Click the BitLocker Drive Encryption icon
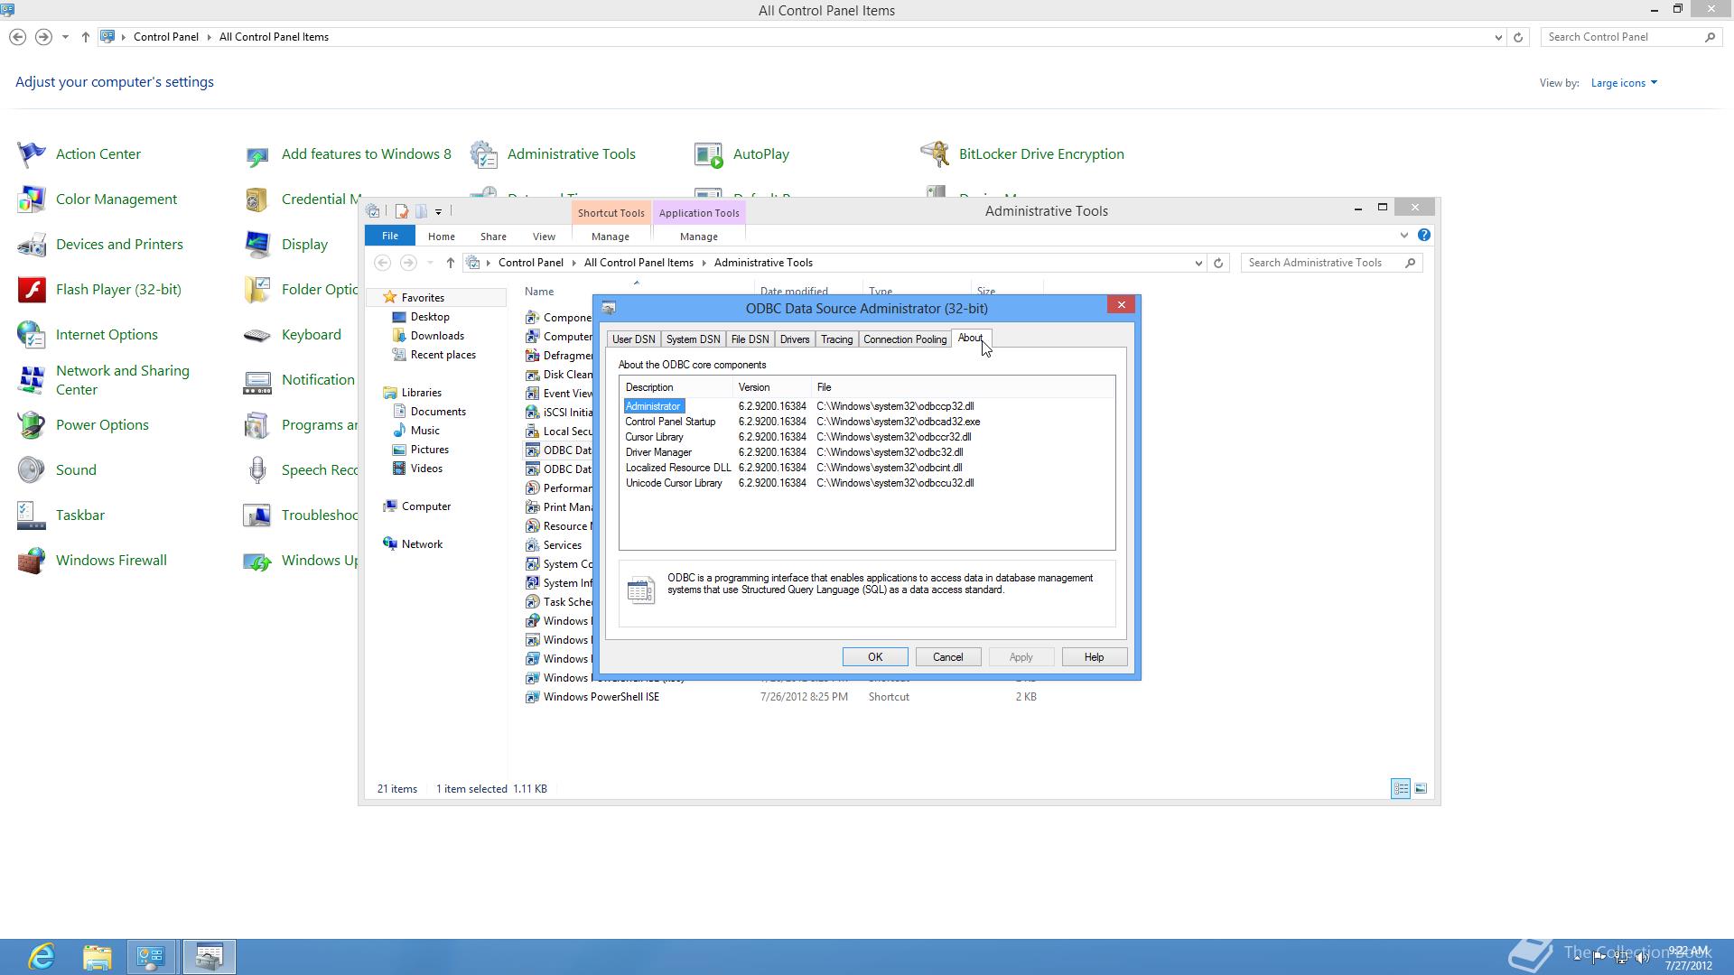 coord(935,154)
